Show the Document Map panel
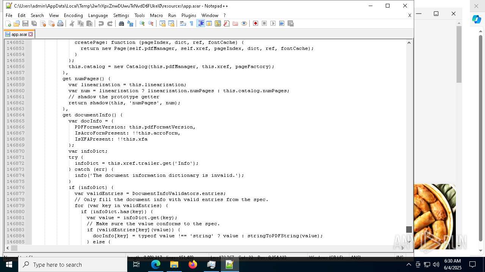485x272 pixels. coord(218,23)
